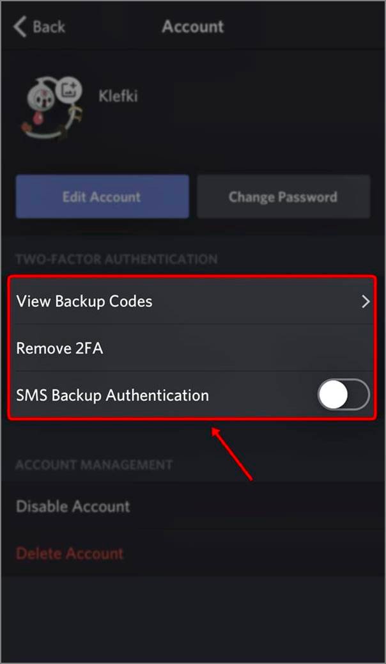Image resolution: width=386 pixels, height=664 pixels.
Task: Tap the Account screen title
Action: (x=192, y=26)
